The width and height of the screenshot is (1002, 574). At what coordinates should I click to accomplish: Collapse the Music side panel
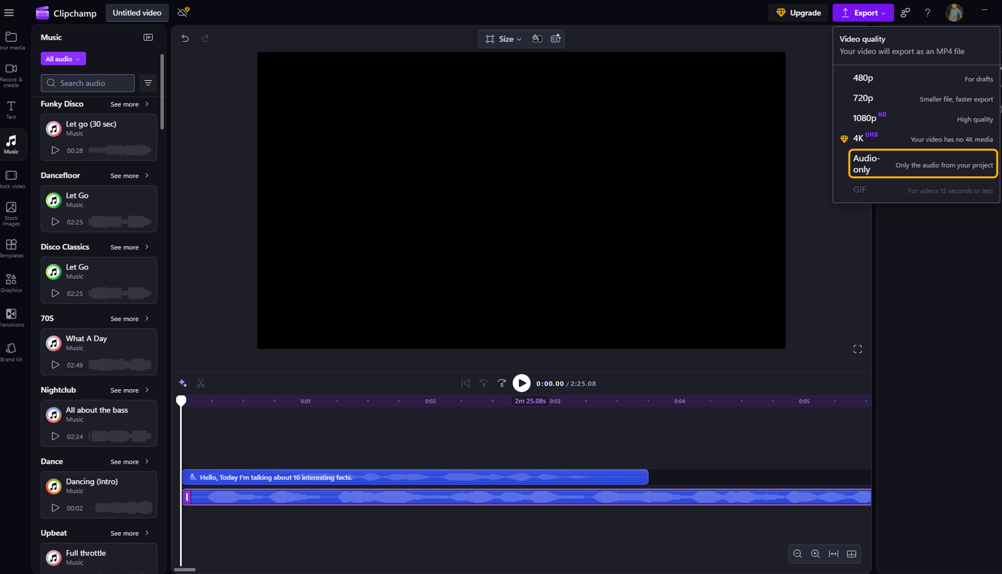point(148,38)
